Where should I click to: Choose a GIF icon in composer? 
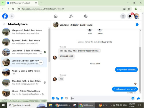[67, 98]
